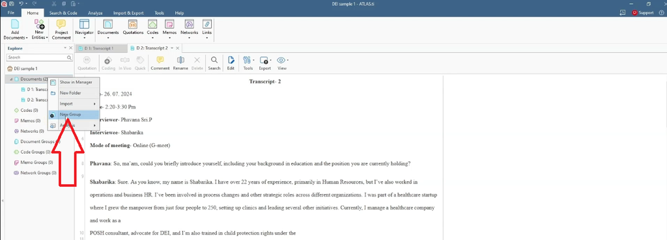Select the DEI sample 1 project node

pyautogui.click(x=23, y=68)
